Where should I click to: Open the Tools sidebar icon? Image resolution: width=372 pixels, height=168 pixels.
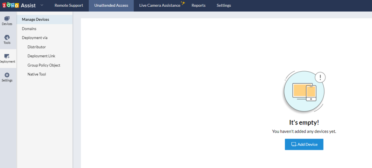[x=7, y=39]
